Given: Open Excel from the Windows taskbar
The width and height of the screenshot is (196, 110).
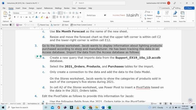Looking at the screenshot, I should point(109,107).
